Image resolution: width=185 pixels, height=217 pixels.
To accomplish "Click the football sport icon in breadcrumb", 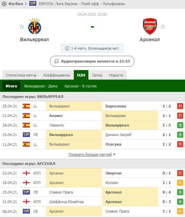I will tap(4, 4).
